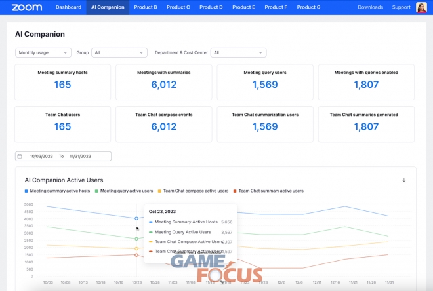Toggle Meeting summary active hosts legend
The image size is (433, 291).
58,191
